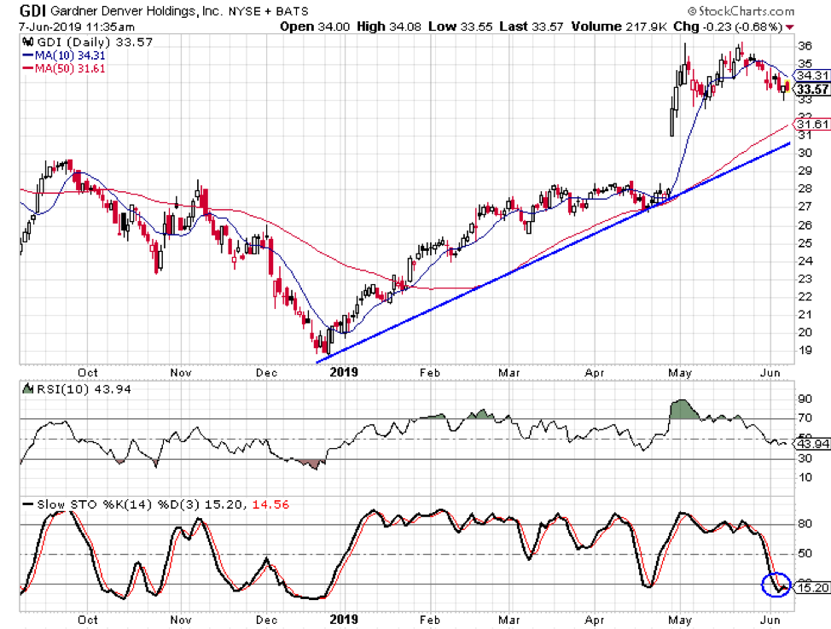Click the Last 33.57 value

[x=531, y=26]
